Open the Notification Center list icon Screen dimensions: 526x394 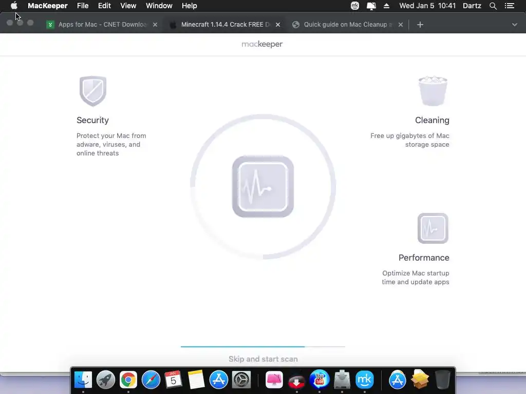point(510,6)
